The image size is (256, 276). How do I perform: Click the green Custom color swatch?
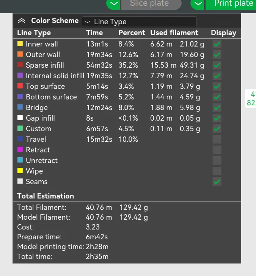click(x=20, y=128)
